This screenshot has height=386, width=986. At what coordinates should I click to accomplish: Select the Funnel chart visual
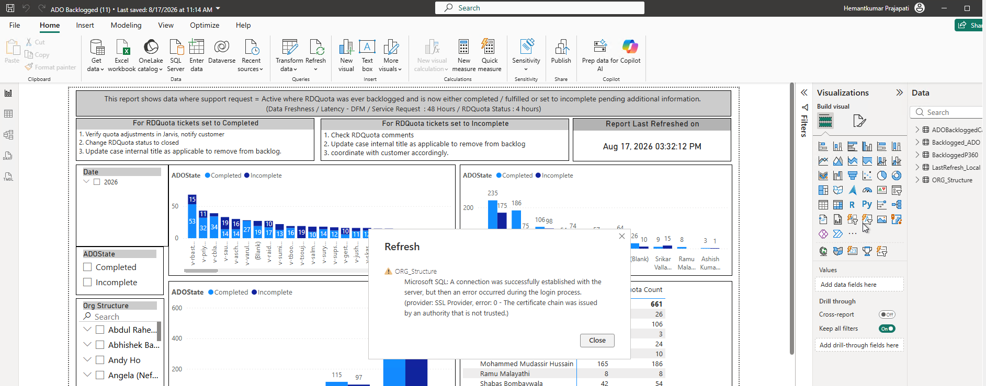[x=853, y=176]
